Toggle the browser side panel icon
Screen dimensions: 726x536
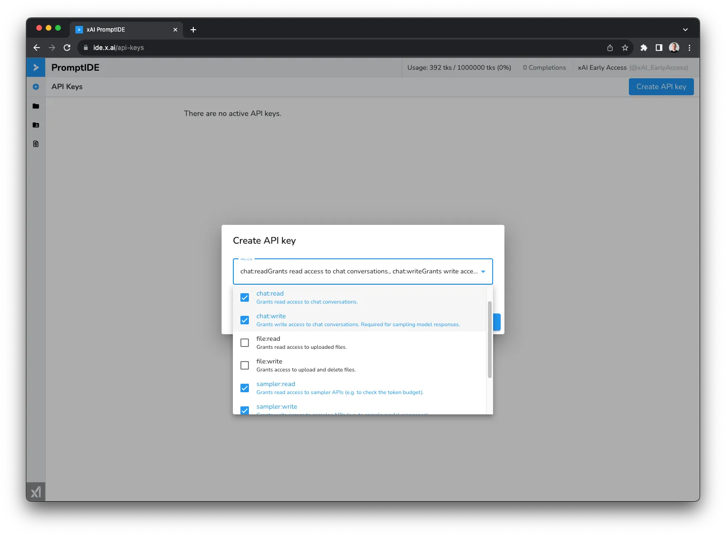click(659, 48)
